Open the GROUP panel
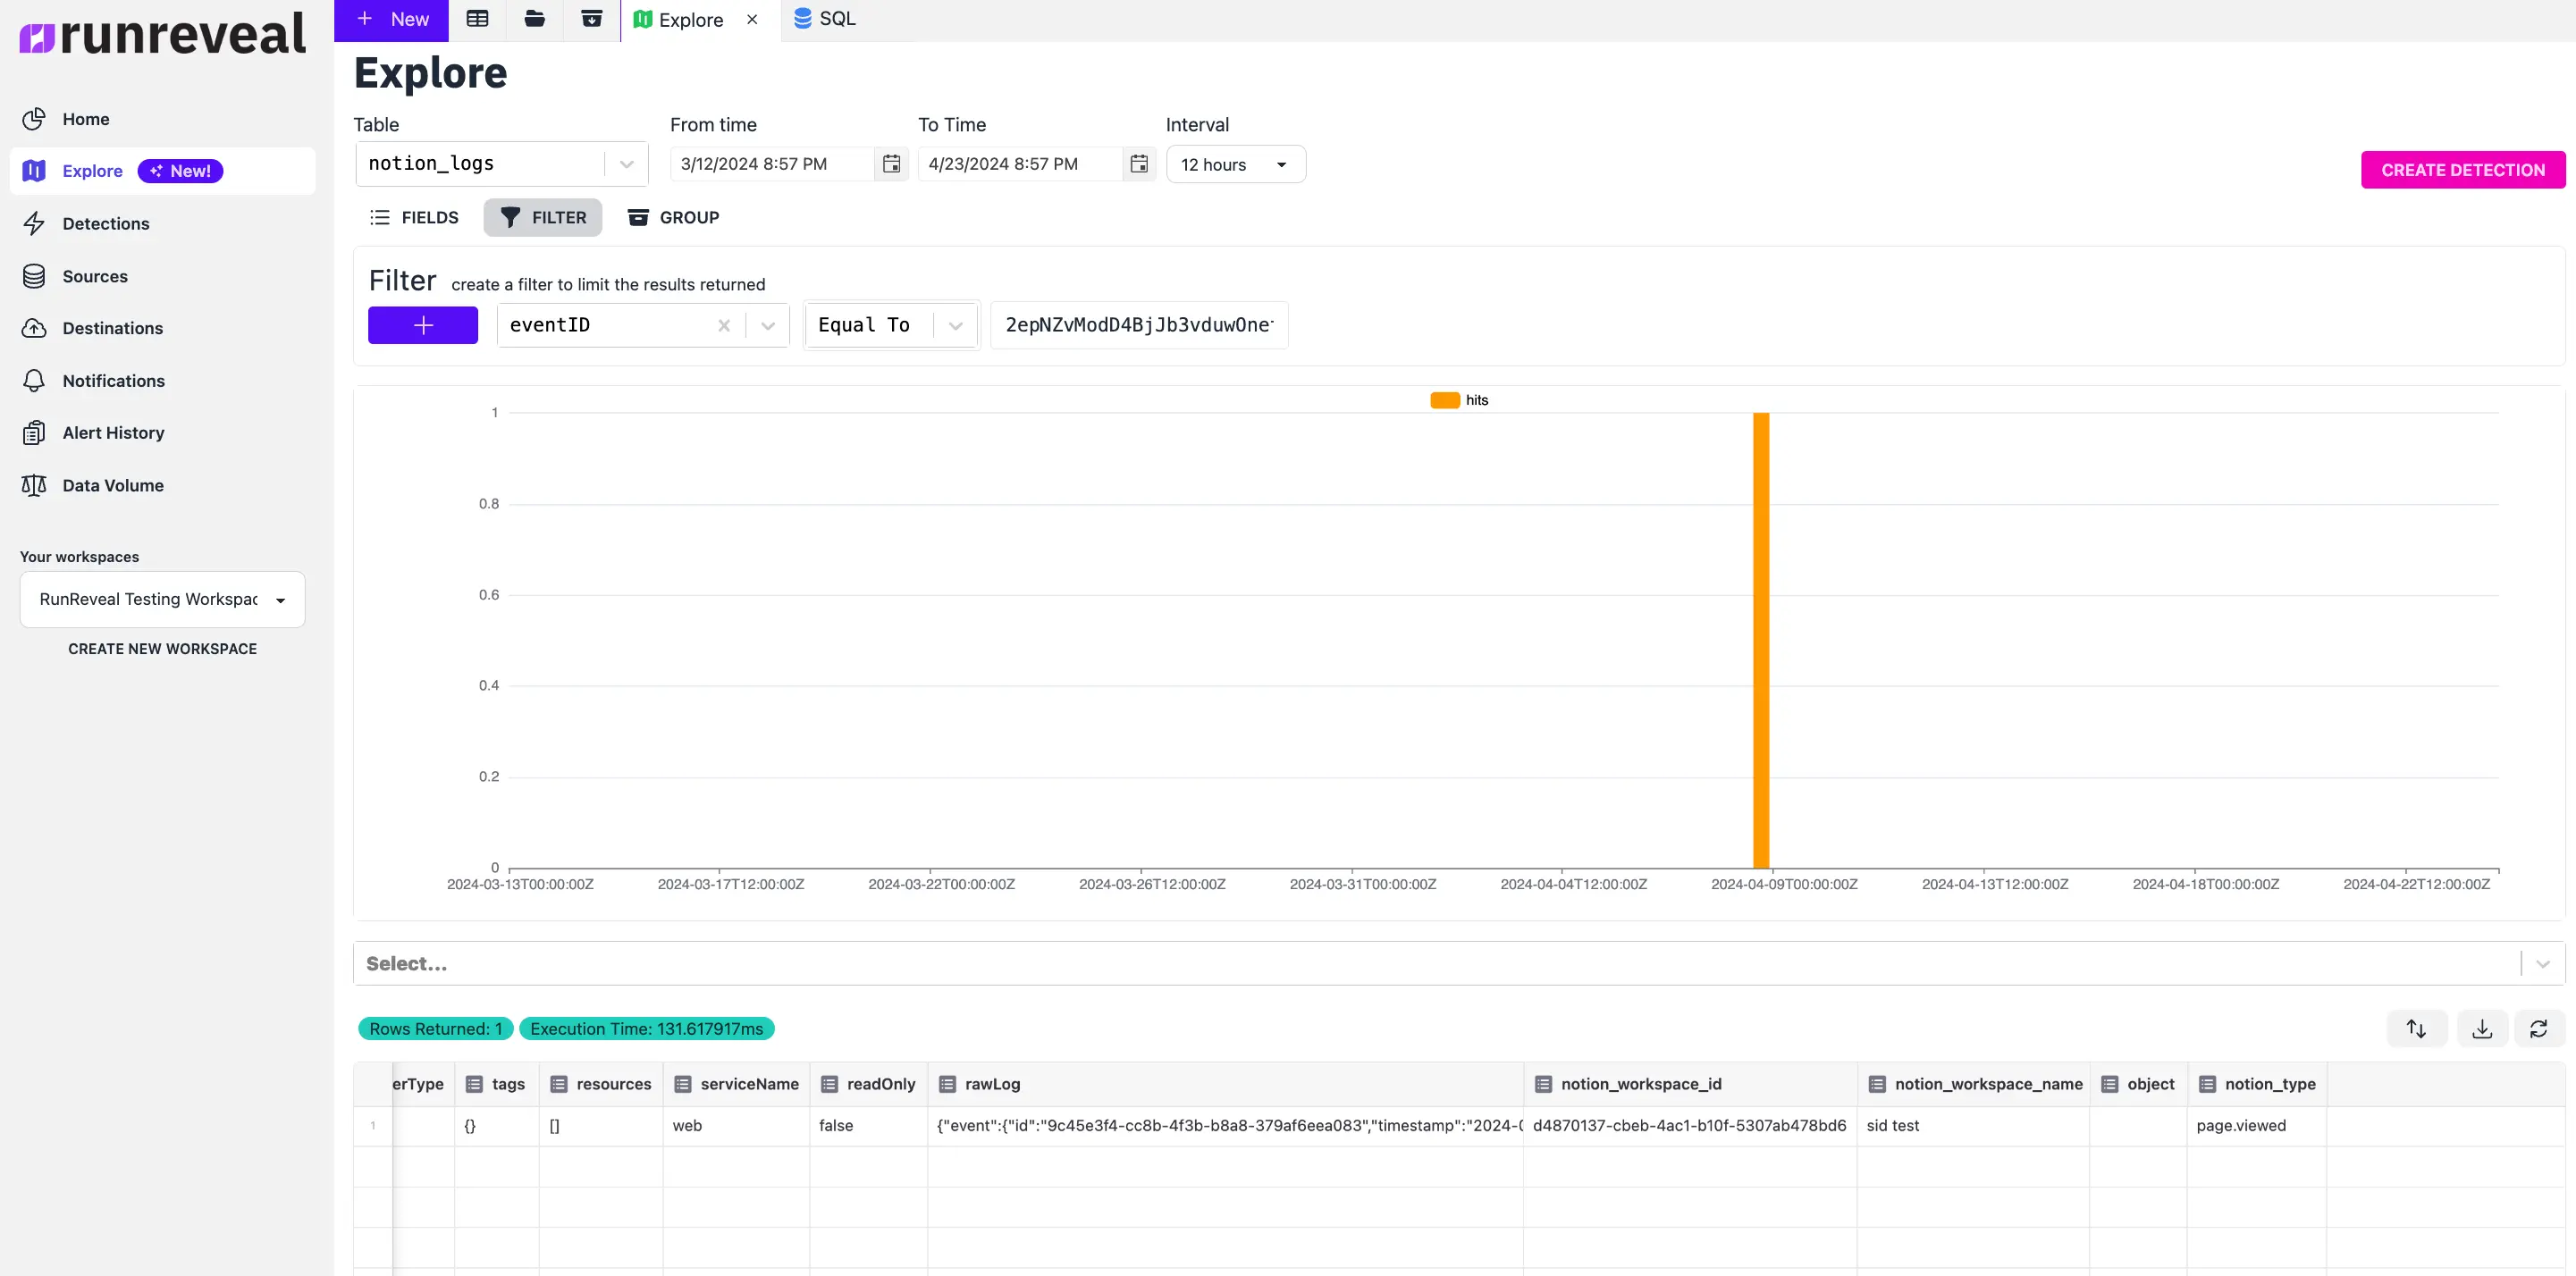 673,217
